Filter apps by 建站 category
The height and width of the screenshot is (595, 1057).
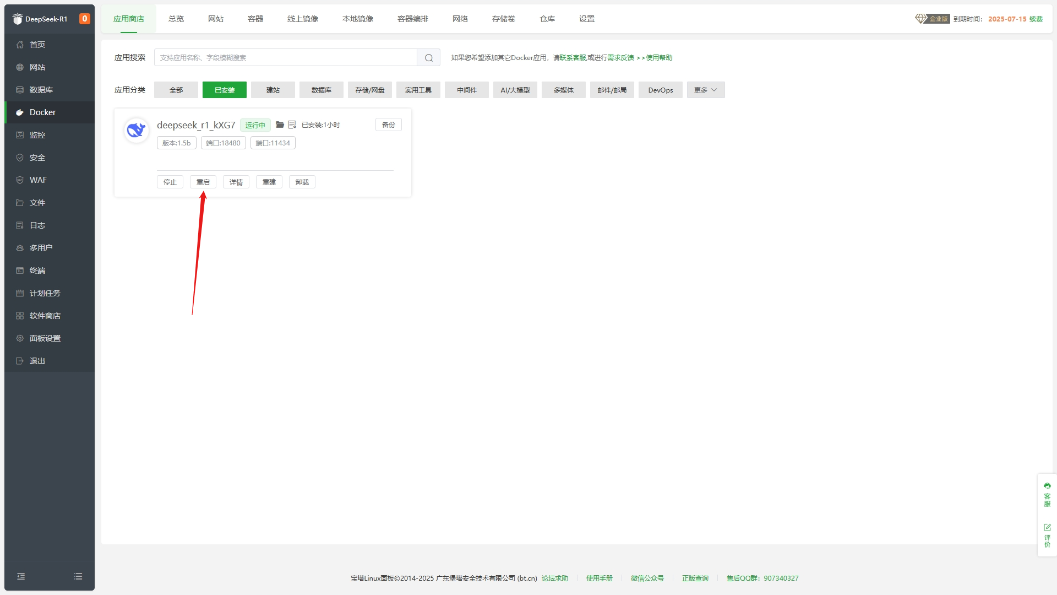pos(273,90)
